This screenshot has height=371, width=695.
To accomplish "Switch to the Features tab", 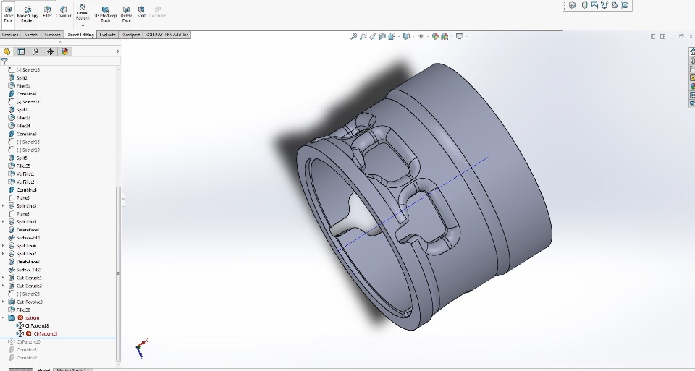I will pos(9,35).
